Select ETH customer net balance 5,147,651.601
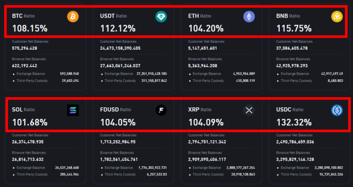 tap(203, 48)
